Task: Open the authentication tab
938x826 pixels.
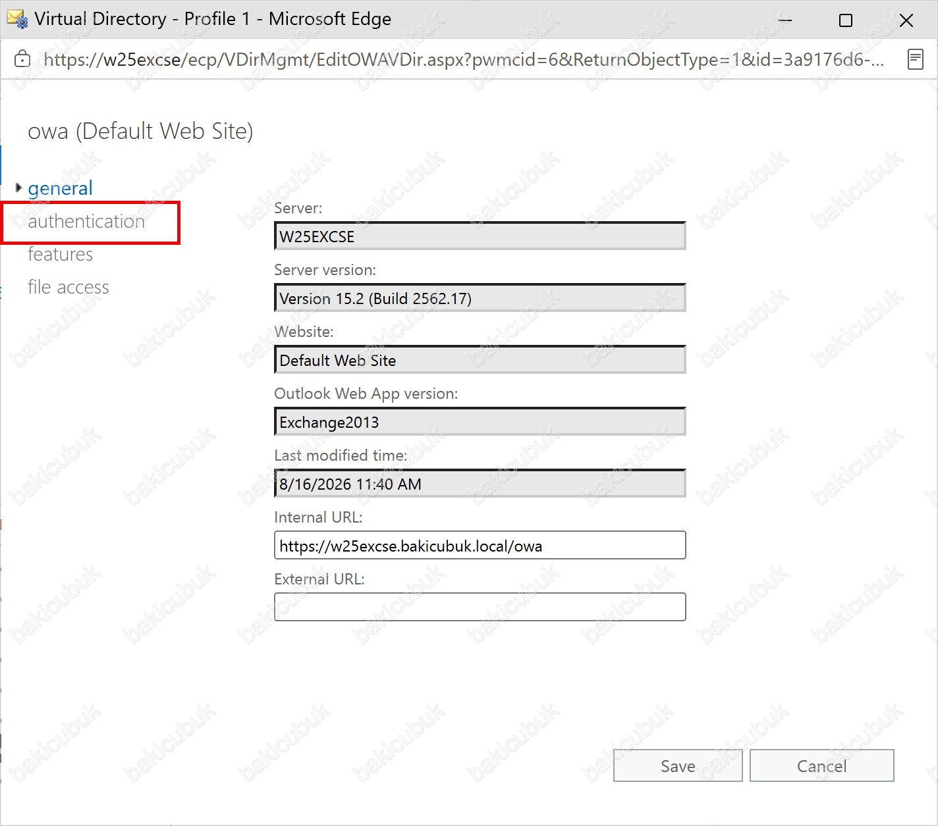Action: click(86, 222)
